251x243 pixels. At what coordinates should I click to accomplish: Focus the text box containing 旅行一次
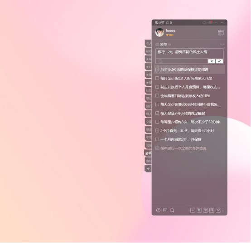[x=189, y=53]
